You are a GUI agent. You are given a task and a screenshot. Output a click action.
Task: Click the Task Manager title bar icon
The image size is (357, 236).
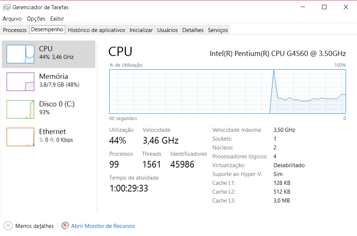[7, 7]
